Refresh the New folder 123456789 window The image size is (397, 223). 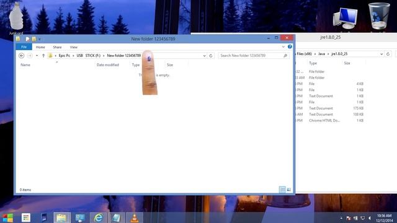(x=211, y=56)
